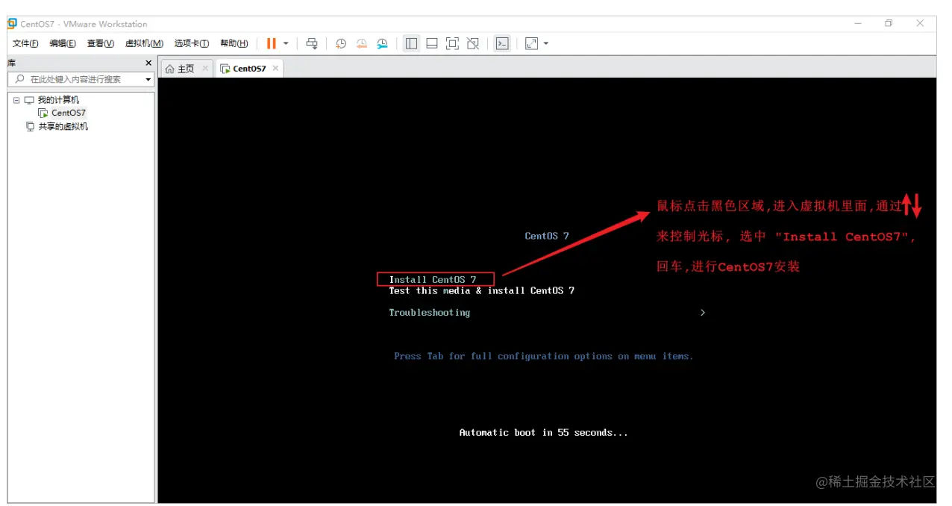952x506 pixels.
Task: Open the 文件(F) menu
Action: pos(25,43)
